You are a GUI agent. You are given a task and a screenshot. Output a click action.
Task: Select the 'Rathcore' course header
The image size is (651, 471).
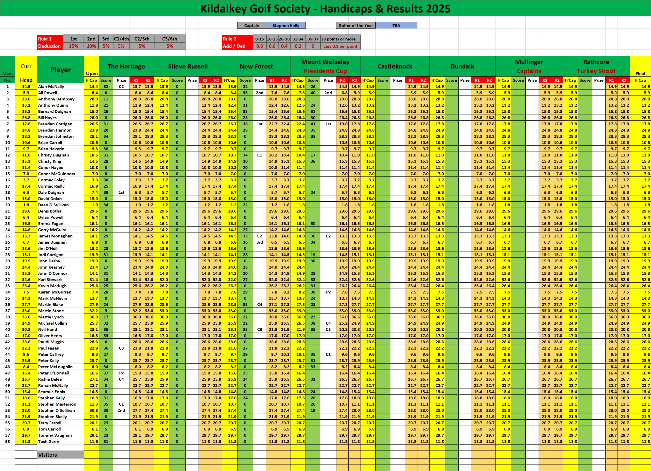coord(596,62)
